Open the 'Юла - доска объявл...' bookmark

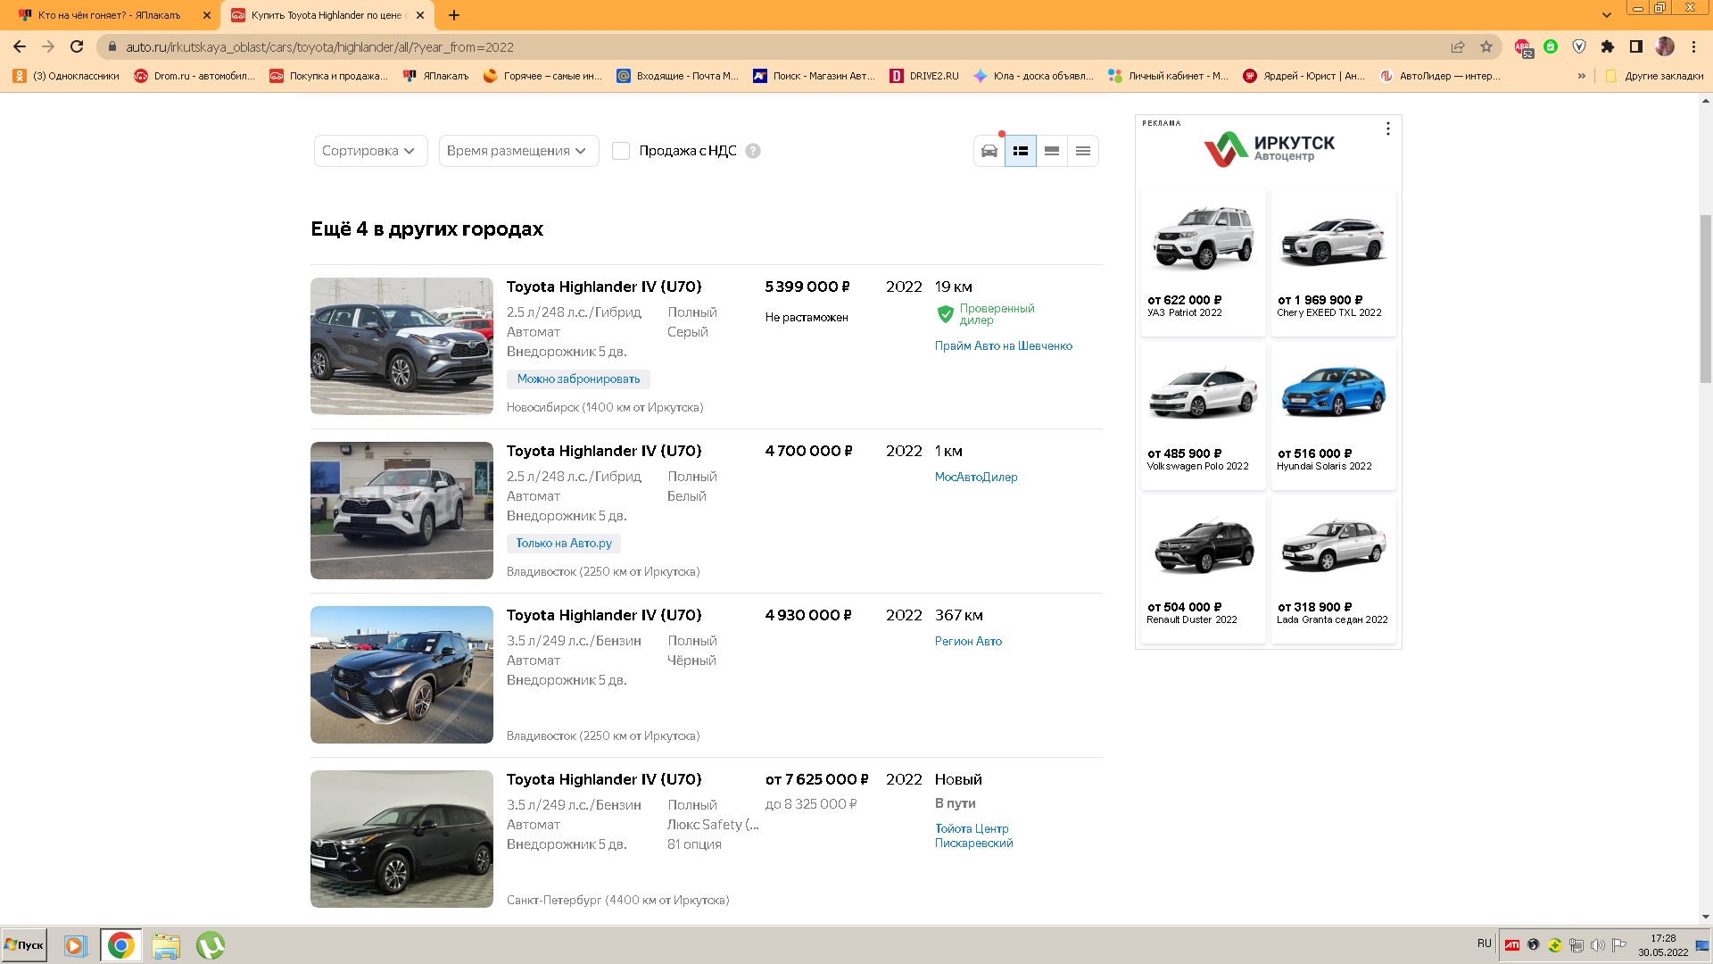(x=1033, y=76)
